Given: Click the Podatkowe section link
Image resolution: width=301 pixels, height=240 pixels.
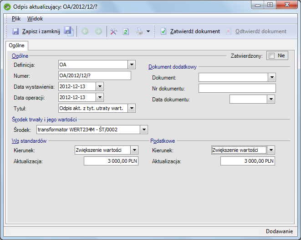Looking at the screenshot, I should tap(163, 141).
